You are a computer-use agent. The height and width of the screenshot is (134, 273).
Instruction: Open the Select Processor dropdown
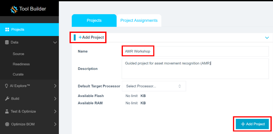154,86
